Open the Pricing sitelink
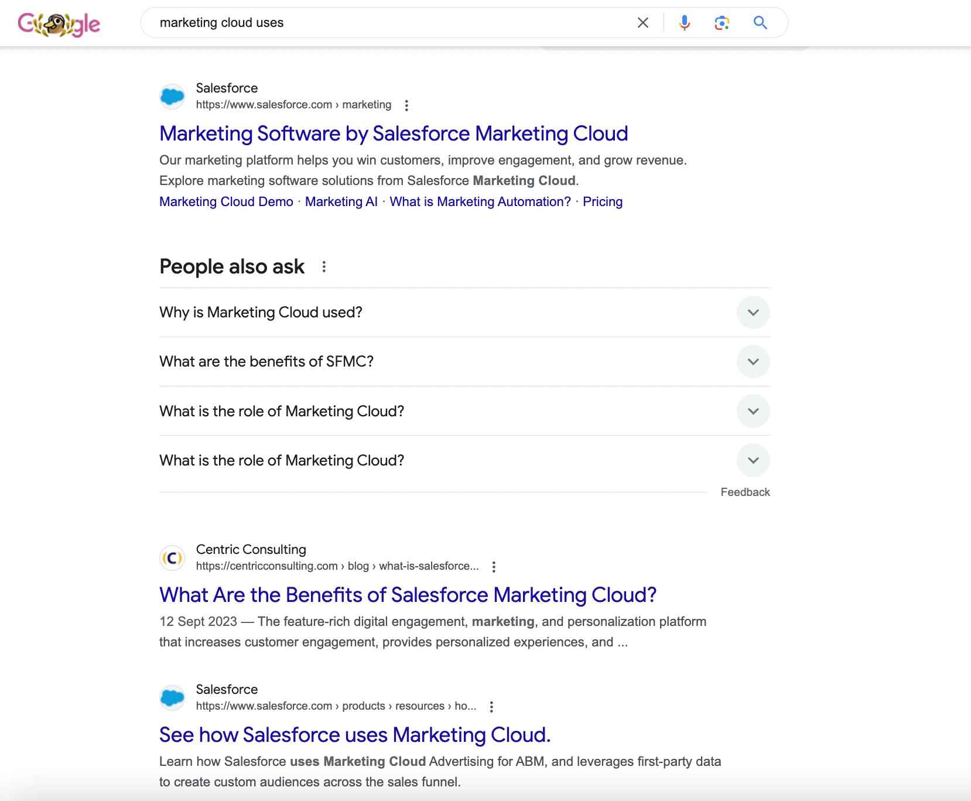The image size is (971, 801). point(603,201)
